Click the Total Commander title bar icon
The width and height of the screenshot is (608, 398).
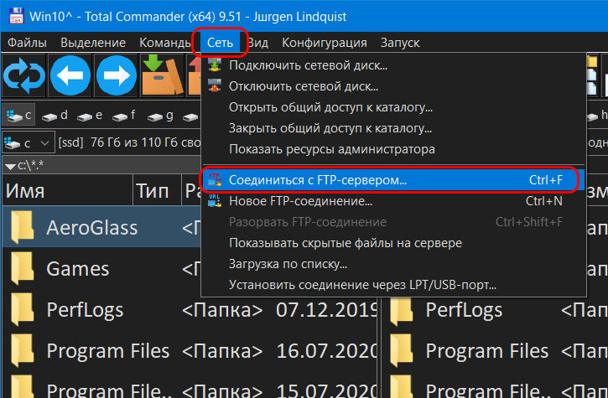pos(15,16)
